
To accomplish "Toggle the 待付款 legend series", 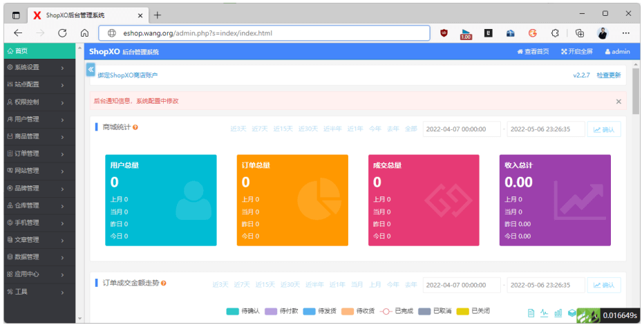I will pyautogui.click(x=282, y=311).
